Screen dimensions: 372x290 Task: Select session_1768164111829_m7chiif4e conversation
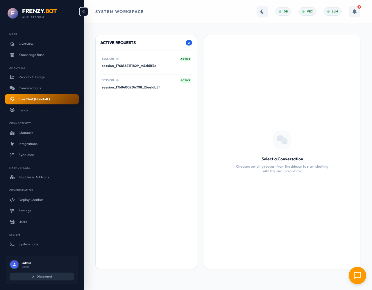tap(146, 62)
